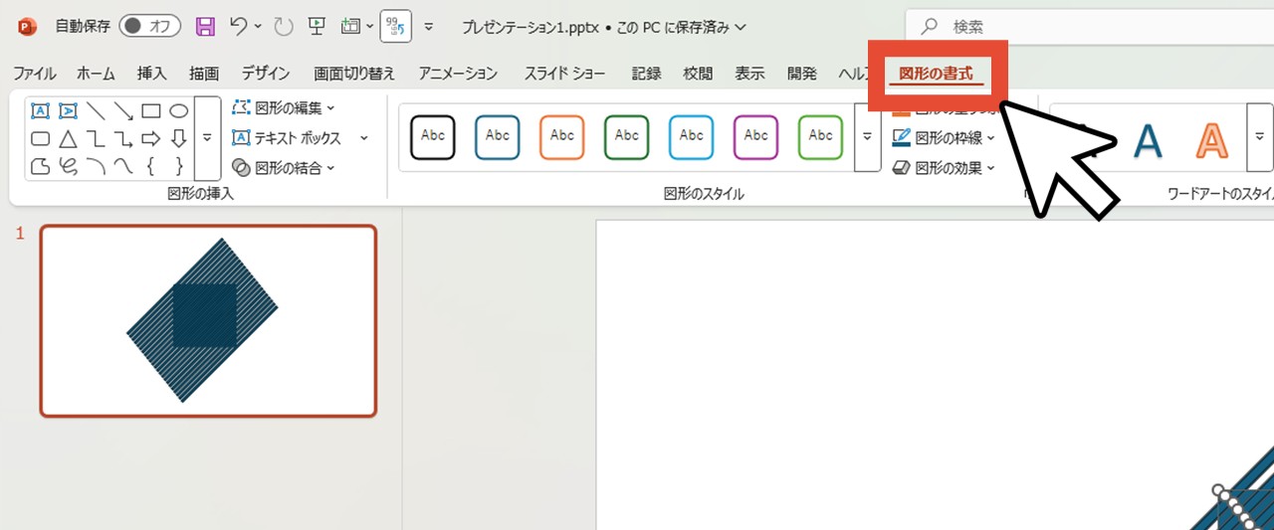
Task: Save the presentation with the floppy disk icon
Action: coord(205,27)
